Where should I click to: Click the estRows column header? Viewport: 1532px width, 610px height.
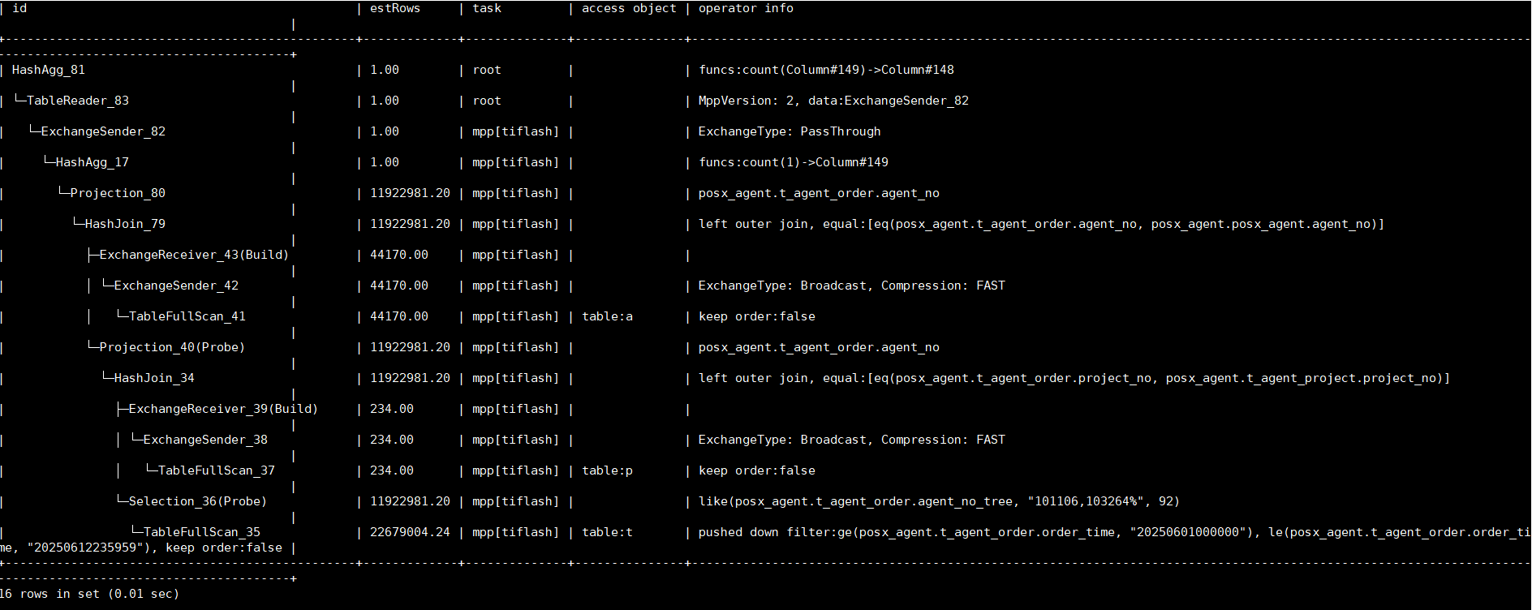pyautogui.click(x=395, y=8)
